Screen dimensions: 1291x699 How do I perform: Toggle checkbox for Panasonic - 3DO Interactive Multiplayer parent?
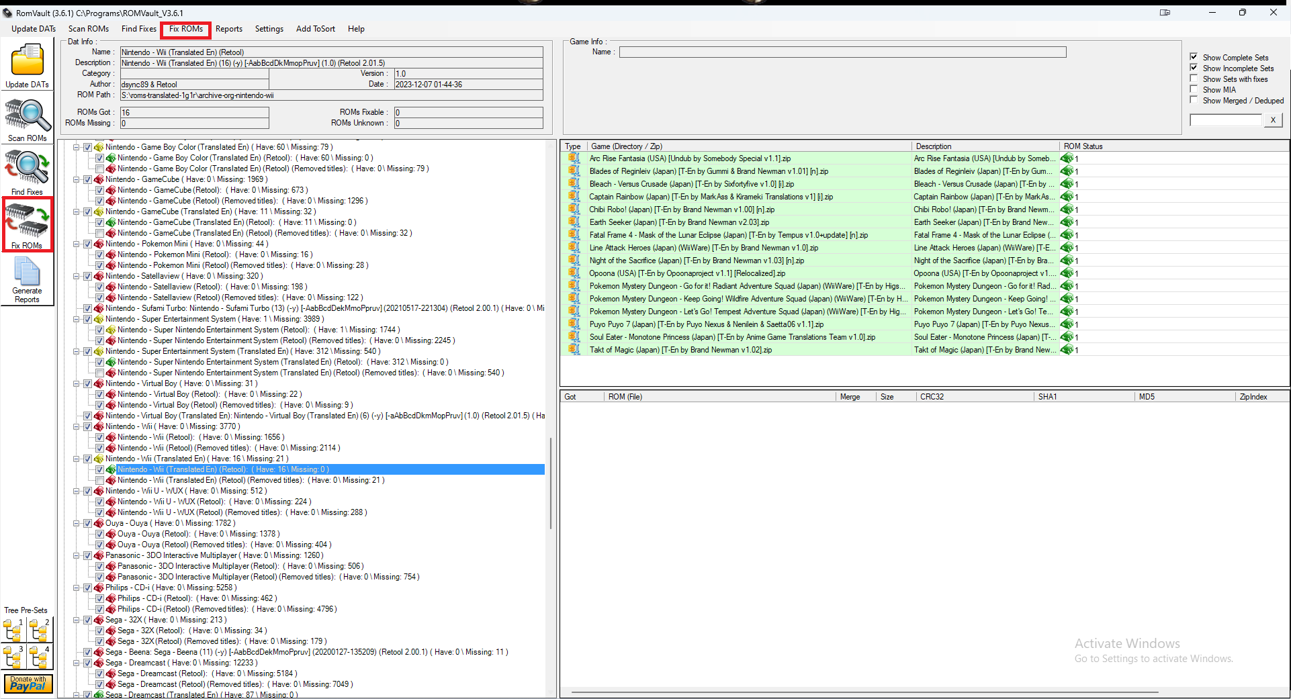pos(87,555)
